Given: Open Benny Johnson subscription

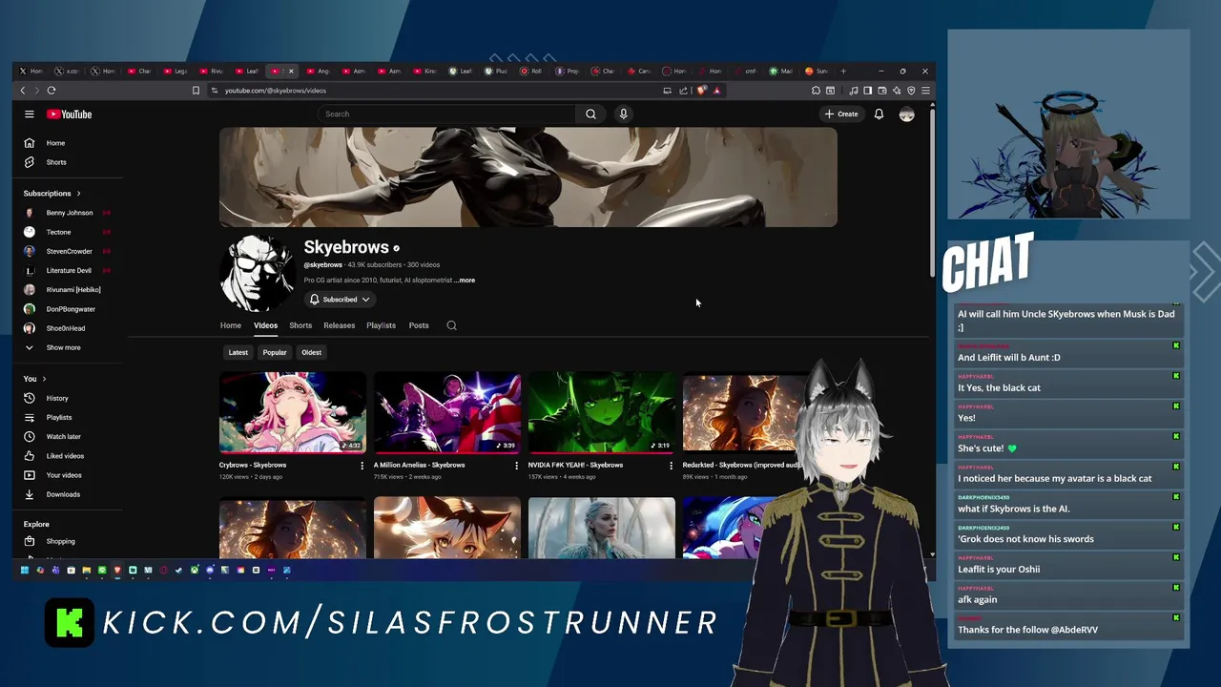Looking at the screenshot, I should point(67,213).
